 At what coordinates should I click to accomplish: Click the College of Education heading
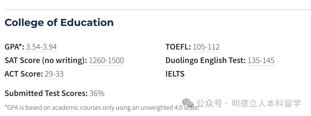(x=59, y=22)
